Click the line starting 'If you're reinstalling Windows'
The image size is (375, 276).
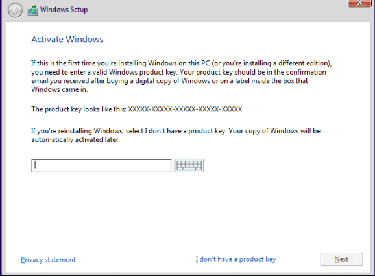(176, 131)
